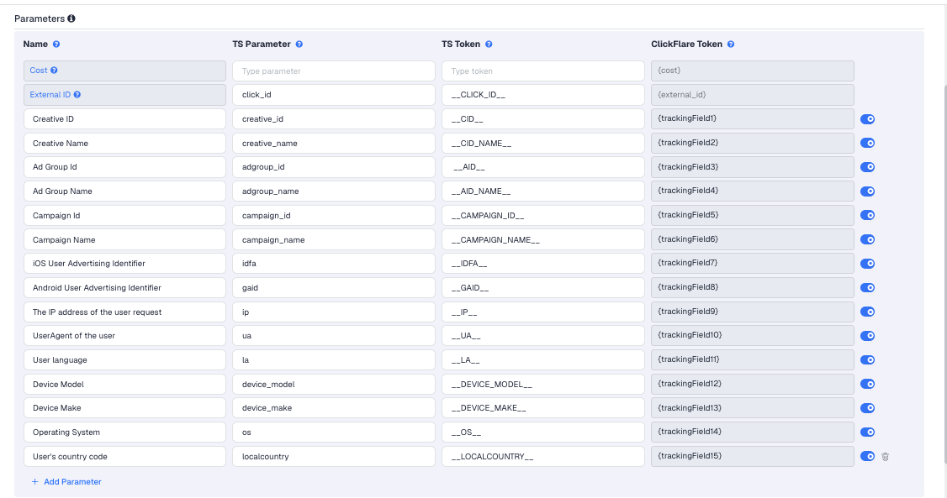Switch off the Campaign Id parameter
Screen dimensions: 947x498
point(867,215)
